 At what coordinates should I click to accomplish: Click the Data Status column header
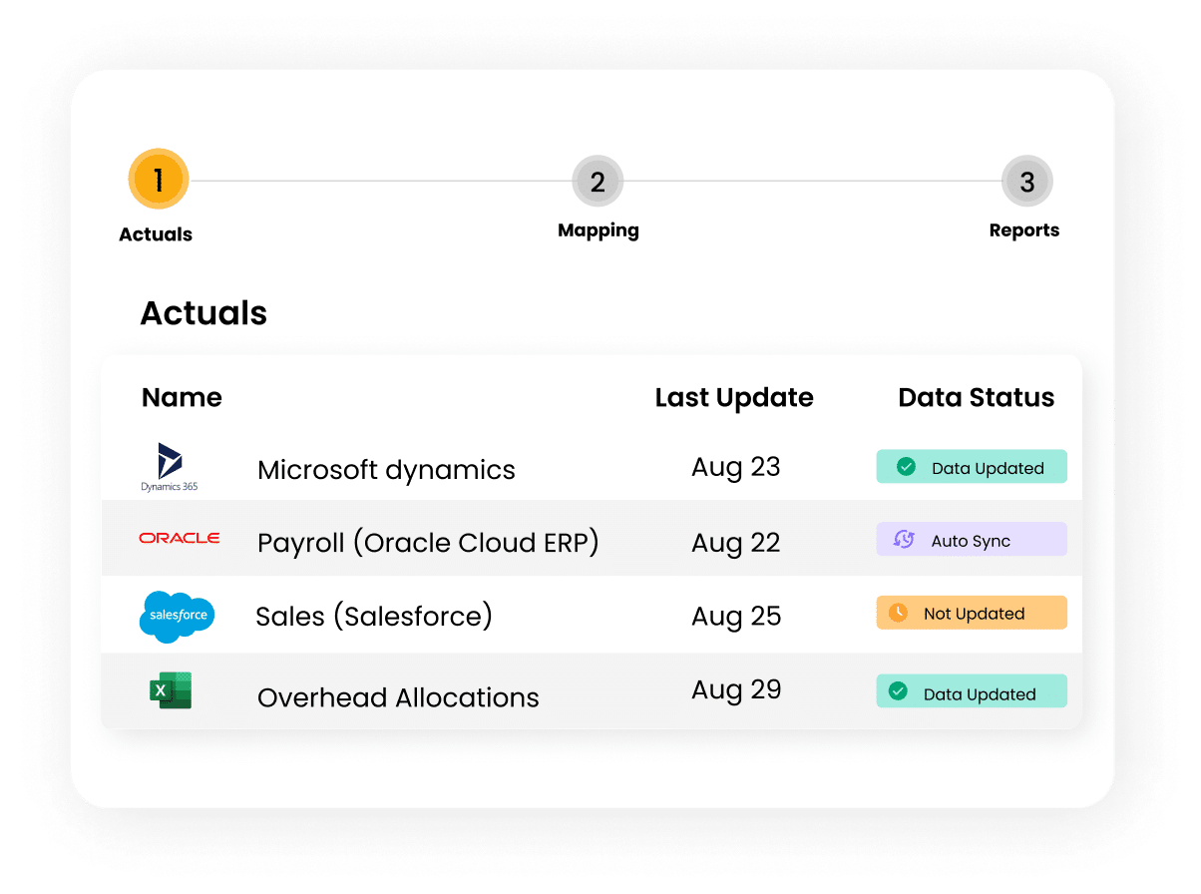[977, 398]
